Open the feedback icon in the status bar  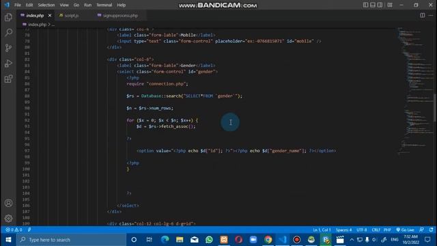pyautogui.click(x=422, y=230)
